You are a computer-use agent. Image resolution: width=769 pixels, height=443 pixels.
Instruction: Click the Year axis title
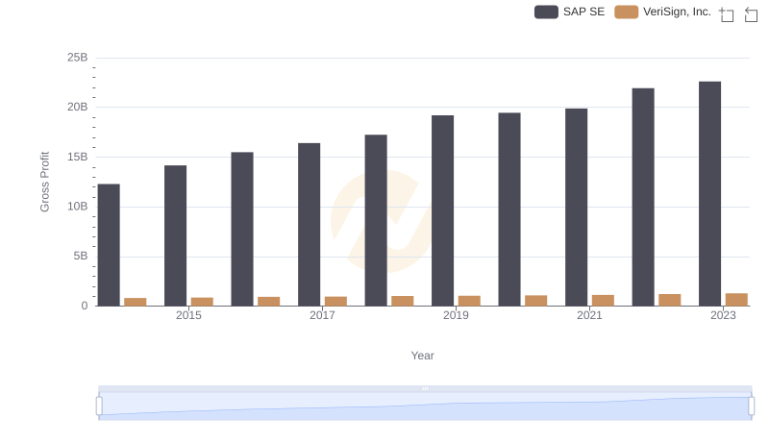pos(422,356)
